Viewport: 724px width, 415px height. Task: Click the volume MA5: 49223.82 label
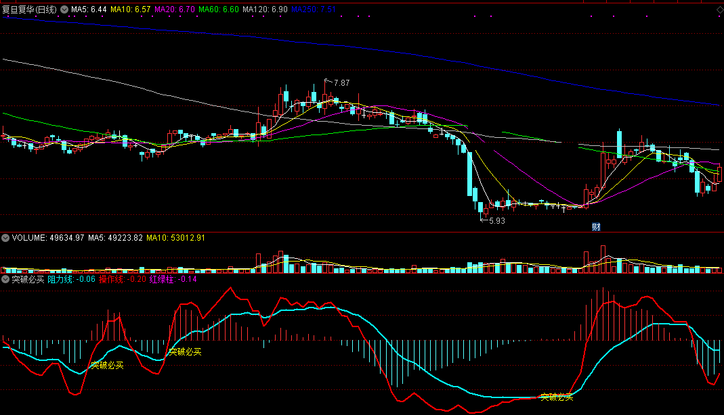click(115, 238)
